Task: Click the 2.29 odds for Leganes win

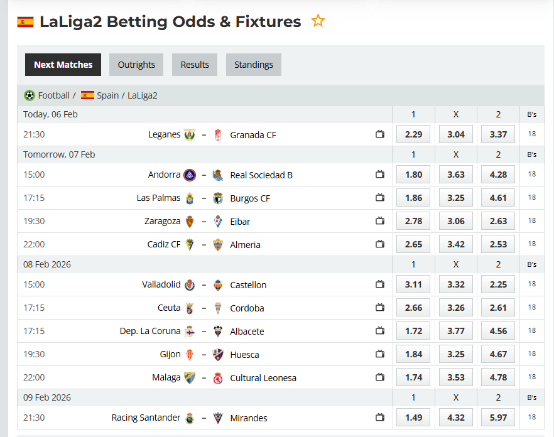Action: coord(413,134)
